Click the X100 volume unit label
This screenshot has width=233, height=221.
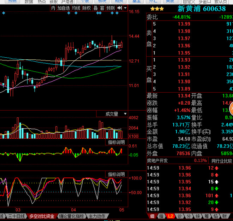pyautogui.click(x=133, y=136)
